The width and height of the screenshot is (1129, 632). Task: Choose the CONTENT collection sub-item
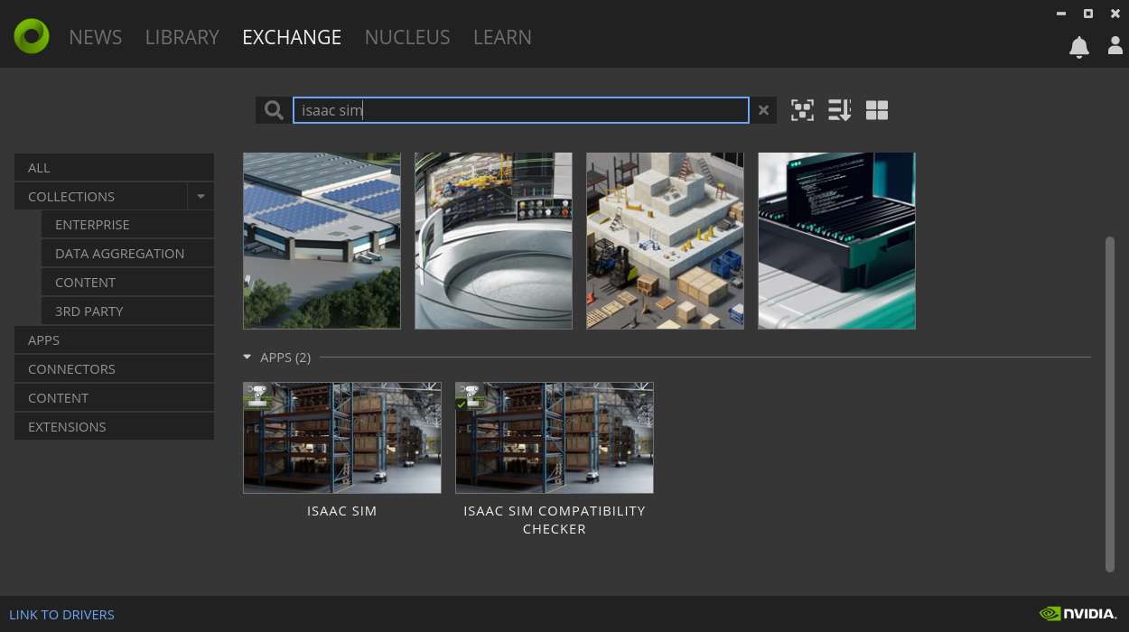(127, 283)
